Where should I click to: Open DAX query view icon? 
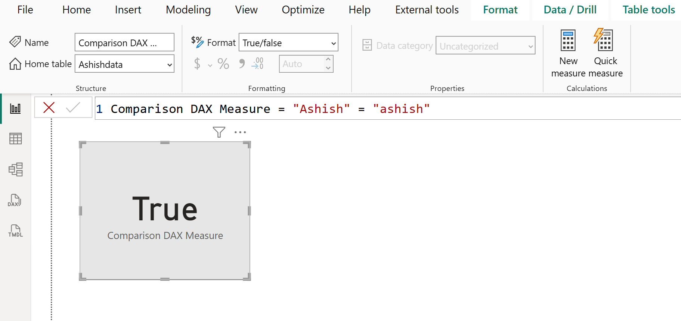[x=15, y=200]
